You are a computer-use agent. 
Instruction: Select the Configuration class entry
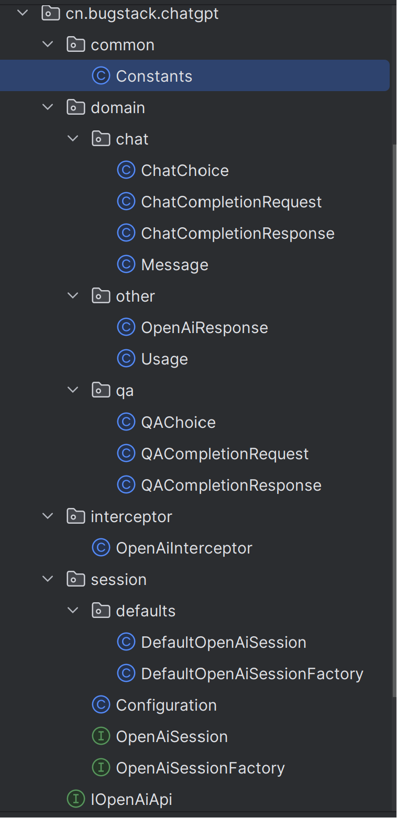click(x=166, y=705)
